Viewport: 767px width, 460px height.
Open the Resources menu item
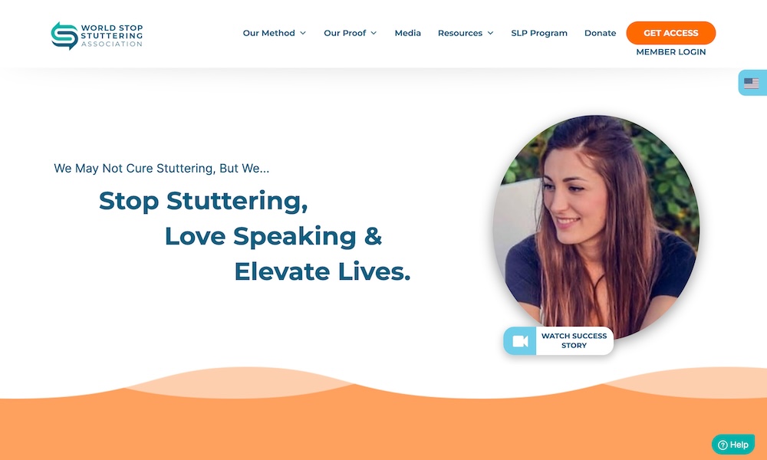[466, 33]
